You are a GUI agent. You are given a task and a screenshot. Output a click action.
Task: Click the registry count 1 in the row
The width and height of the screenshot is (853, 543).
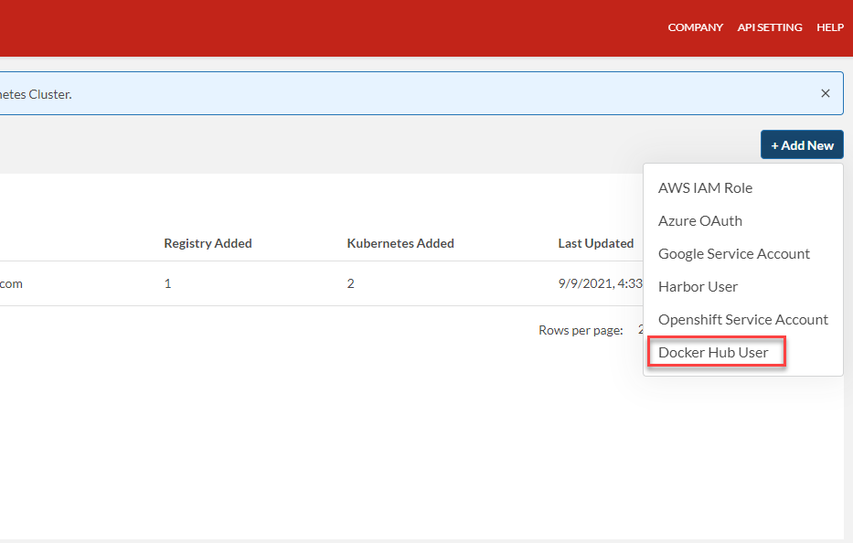(167, 284)
